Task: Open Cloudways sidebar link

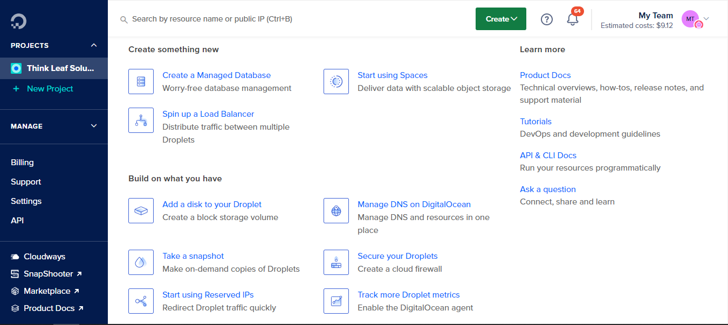Action: point(44,257)
